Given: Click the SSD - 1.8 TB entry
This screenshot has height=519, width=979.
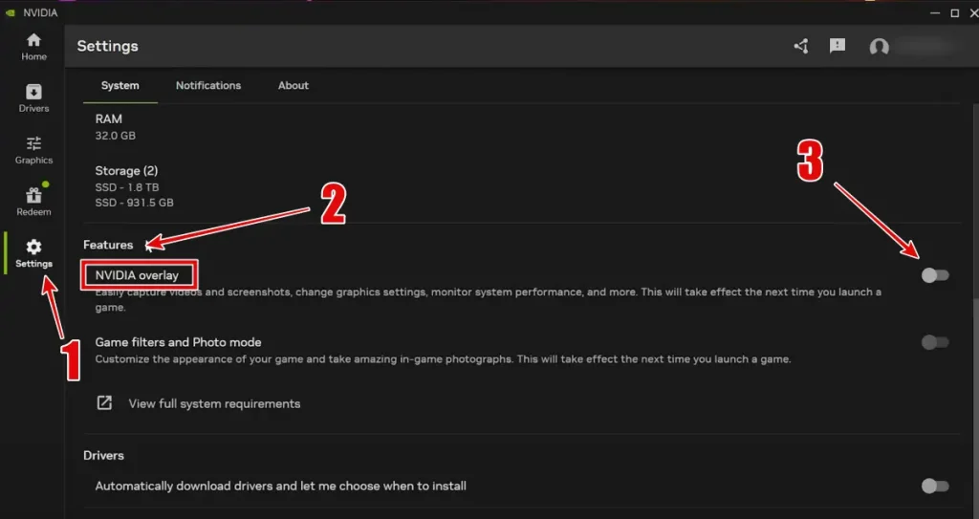Looking at the screenshot, I should [127, 187].
